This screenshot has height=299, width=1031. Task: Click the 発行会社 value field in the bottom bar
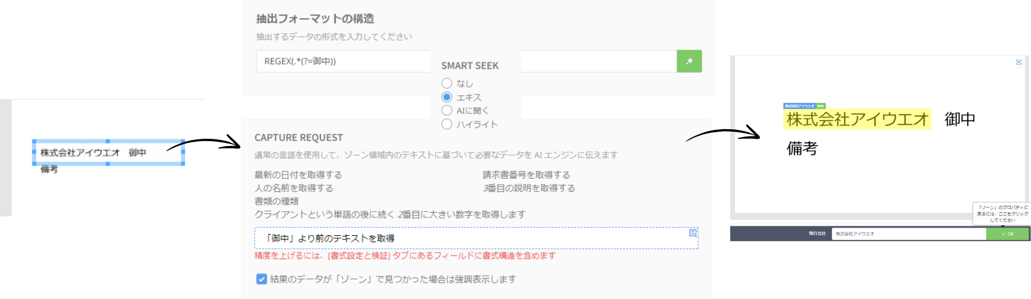[x=908, y=233]
